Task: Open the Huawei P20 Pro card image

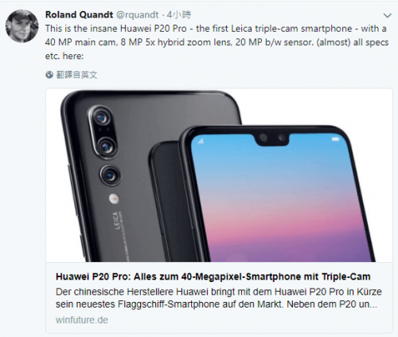Action: 219,175
